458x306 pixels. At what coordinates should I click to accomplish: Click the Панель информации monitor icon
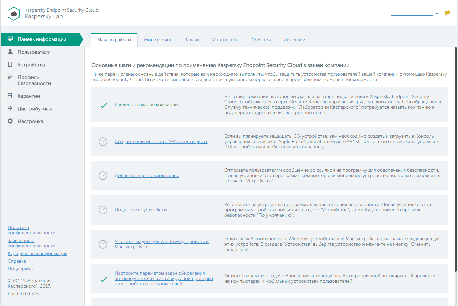(10, 39)
